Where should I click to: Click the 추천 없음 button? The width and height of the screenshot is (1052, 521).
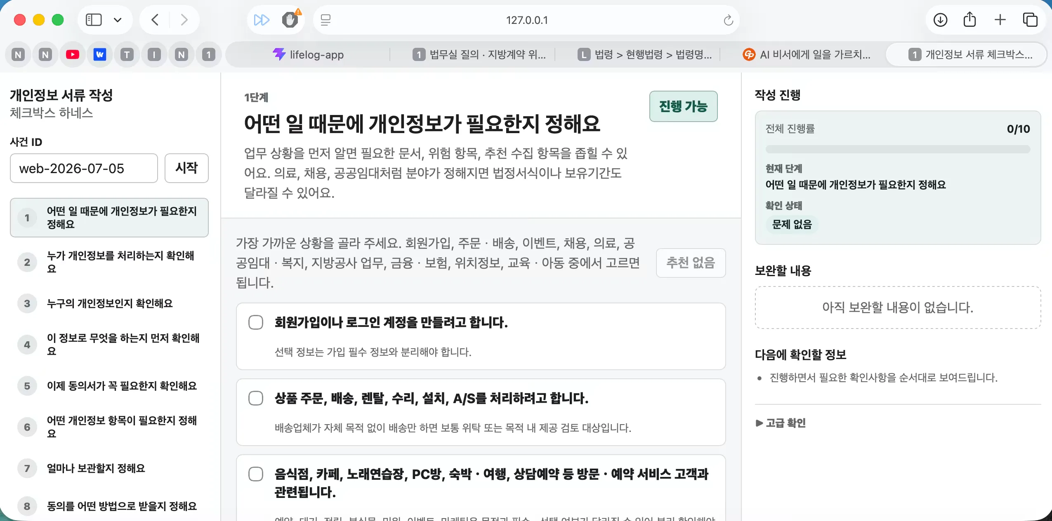click(691, 263)
